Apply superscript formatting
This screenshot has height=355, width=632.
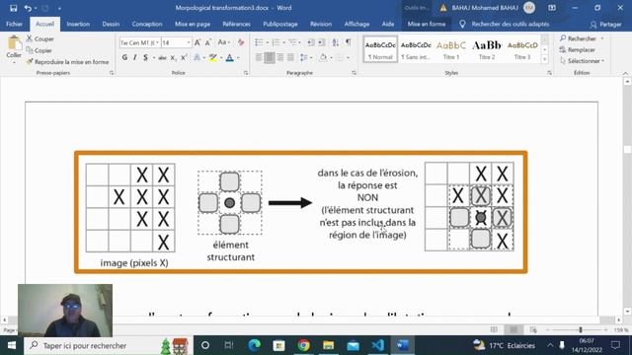184,58
